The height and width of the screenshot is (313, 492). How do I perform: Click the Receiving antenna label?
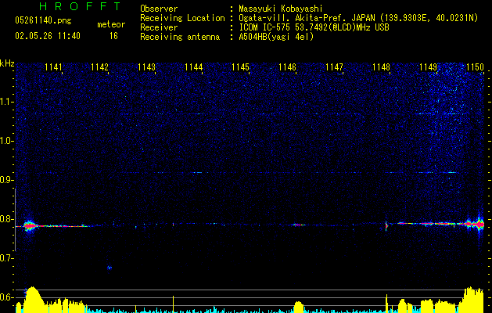coord(180,37)
